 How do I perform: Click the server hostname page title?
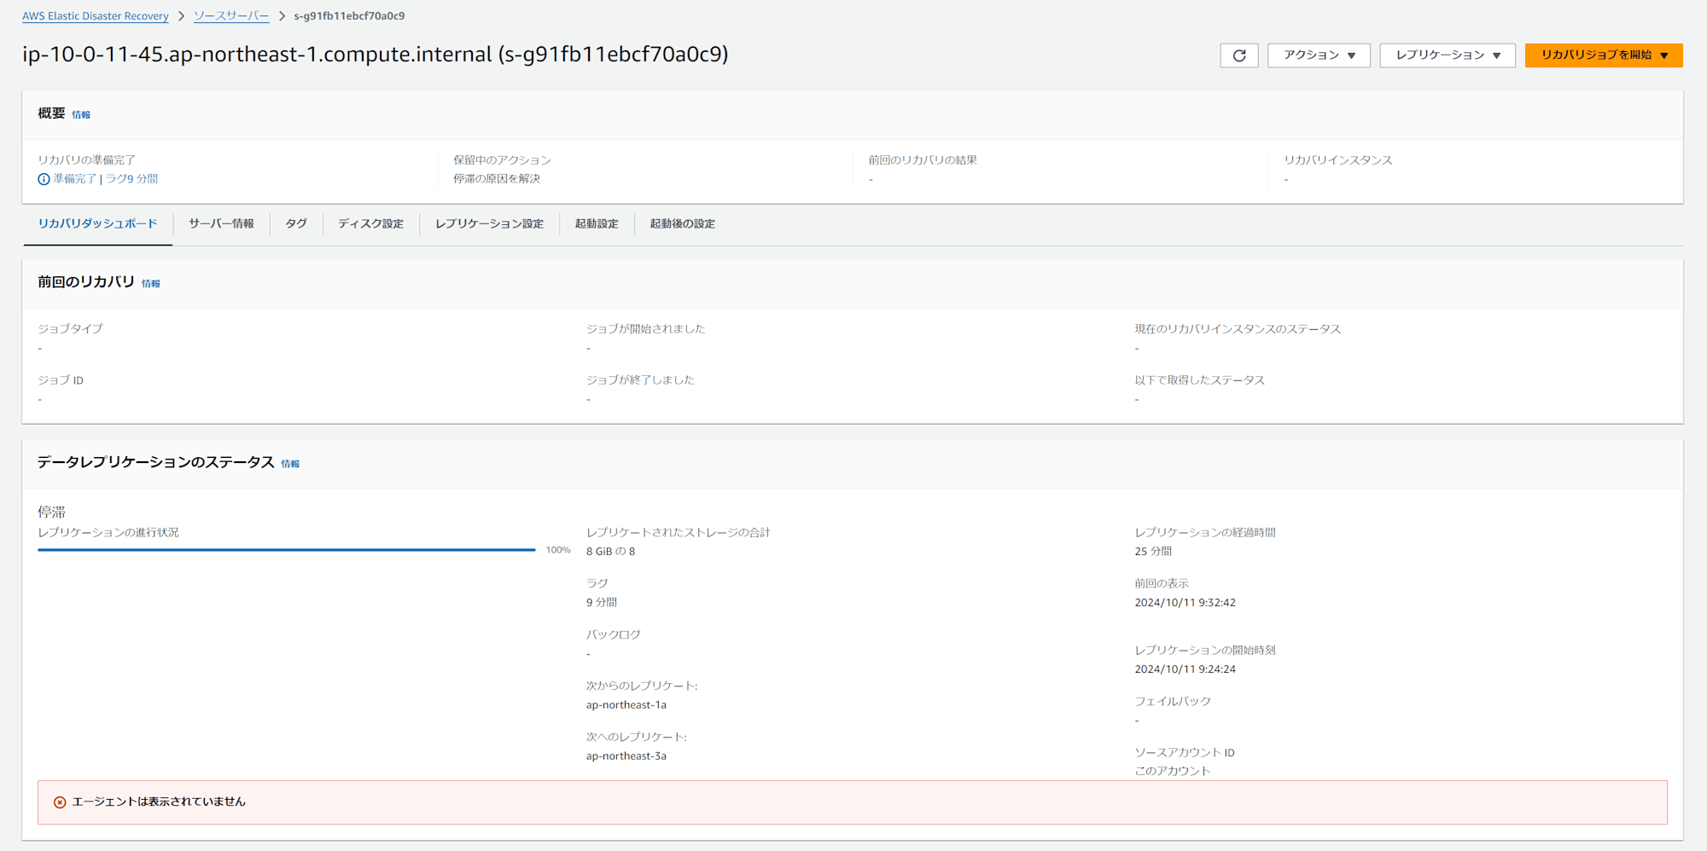coord(376,55)
